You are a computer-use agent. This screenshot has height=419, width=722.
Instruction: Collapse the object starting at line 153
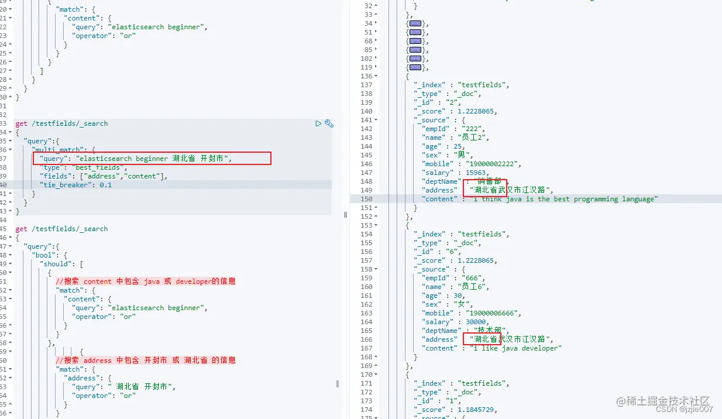[x=376, y=225]
